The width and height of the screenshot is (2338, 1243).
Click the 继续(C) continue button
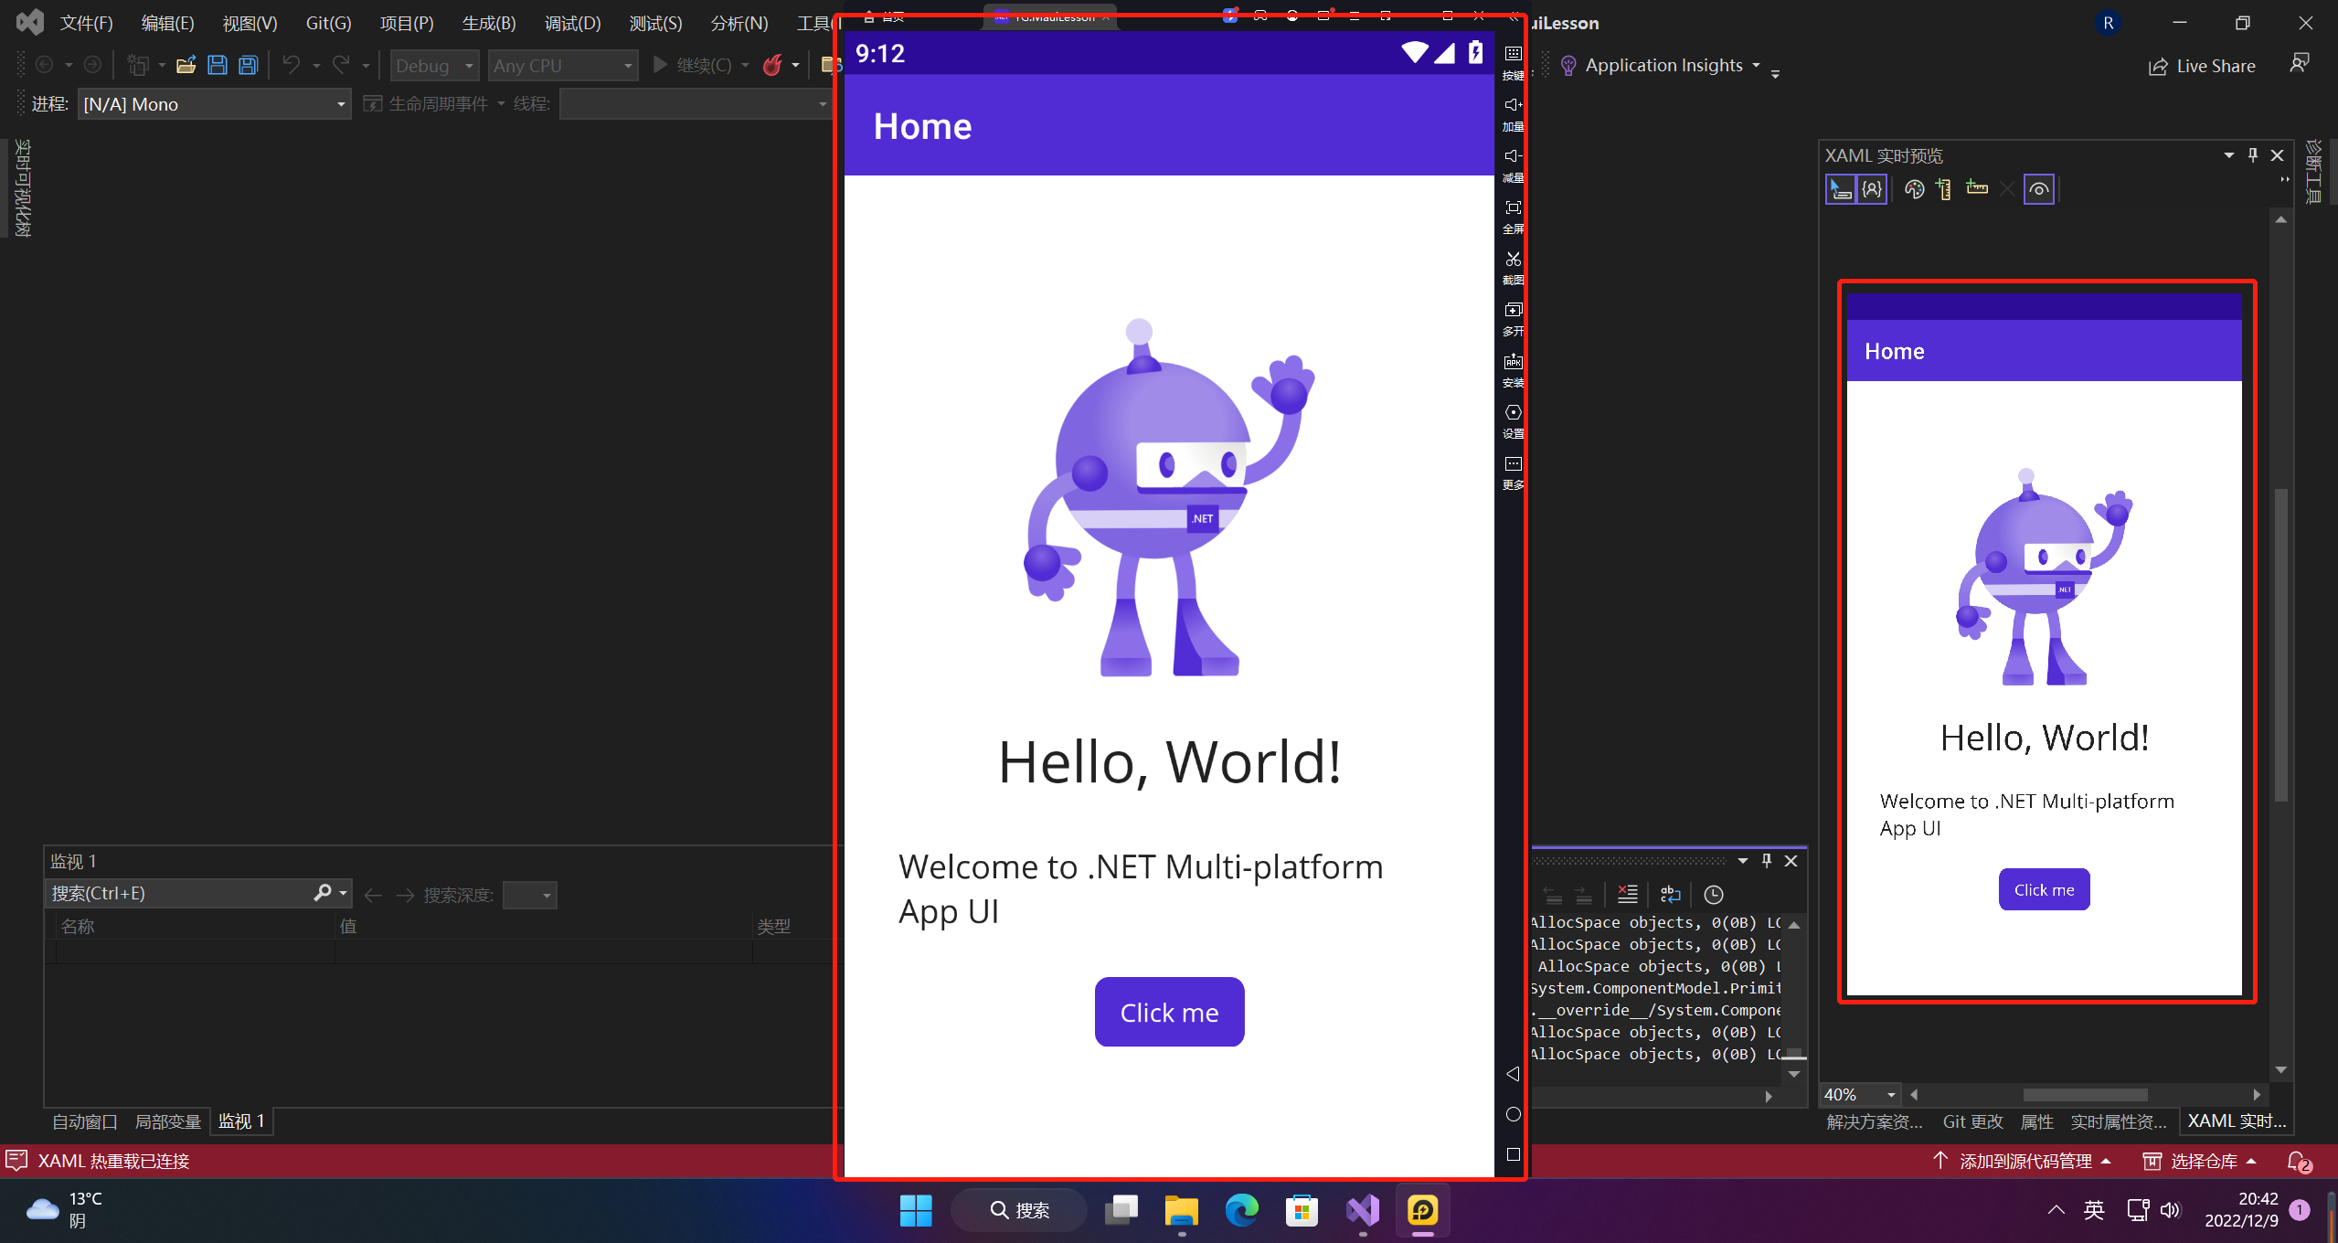pyautogui.click(x=694, y=65)
